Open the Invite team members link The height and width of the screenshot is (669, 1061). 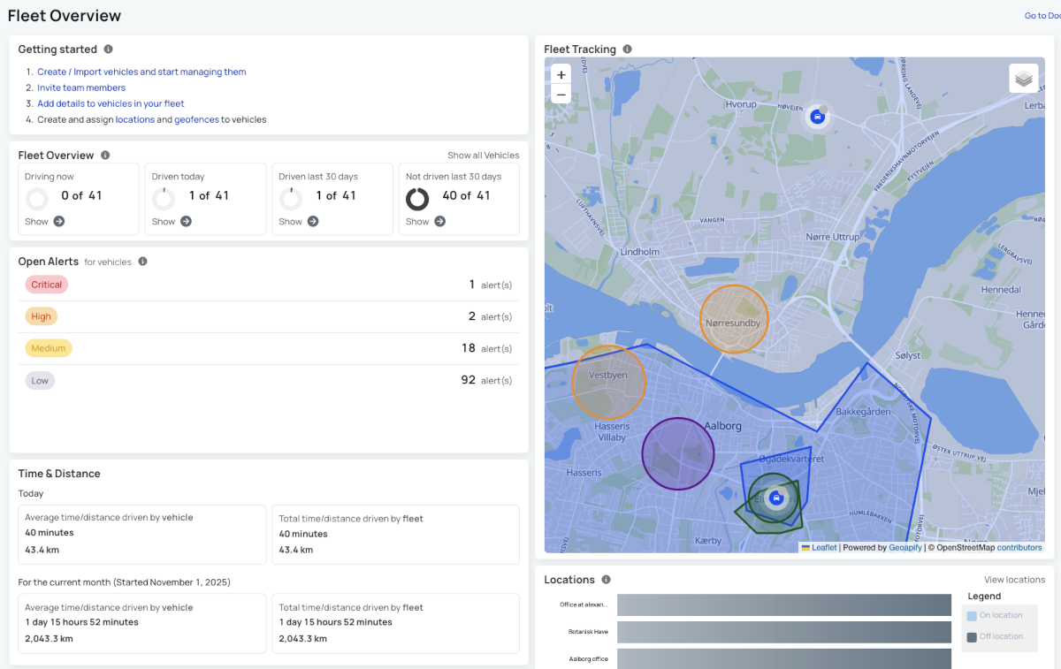click(x=81, y=87)
